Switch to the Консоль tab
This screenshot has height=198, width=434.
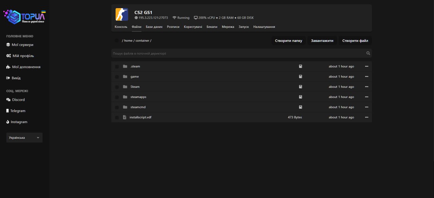pyautogui.click(x=121, y=27)
